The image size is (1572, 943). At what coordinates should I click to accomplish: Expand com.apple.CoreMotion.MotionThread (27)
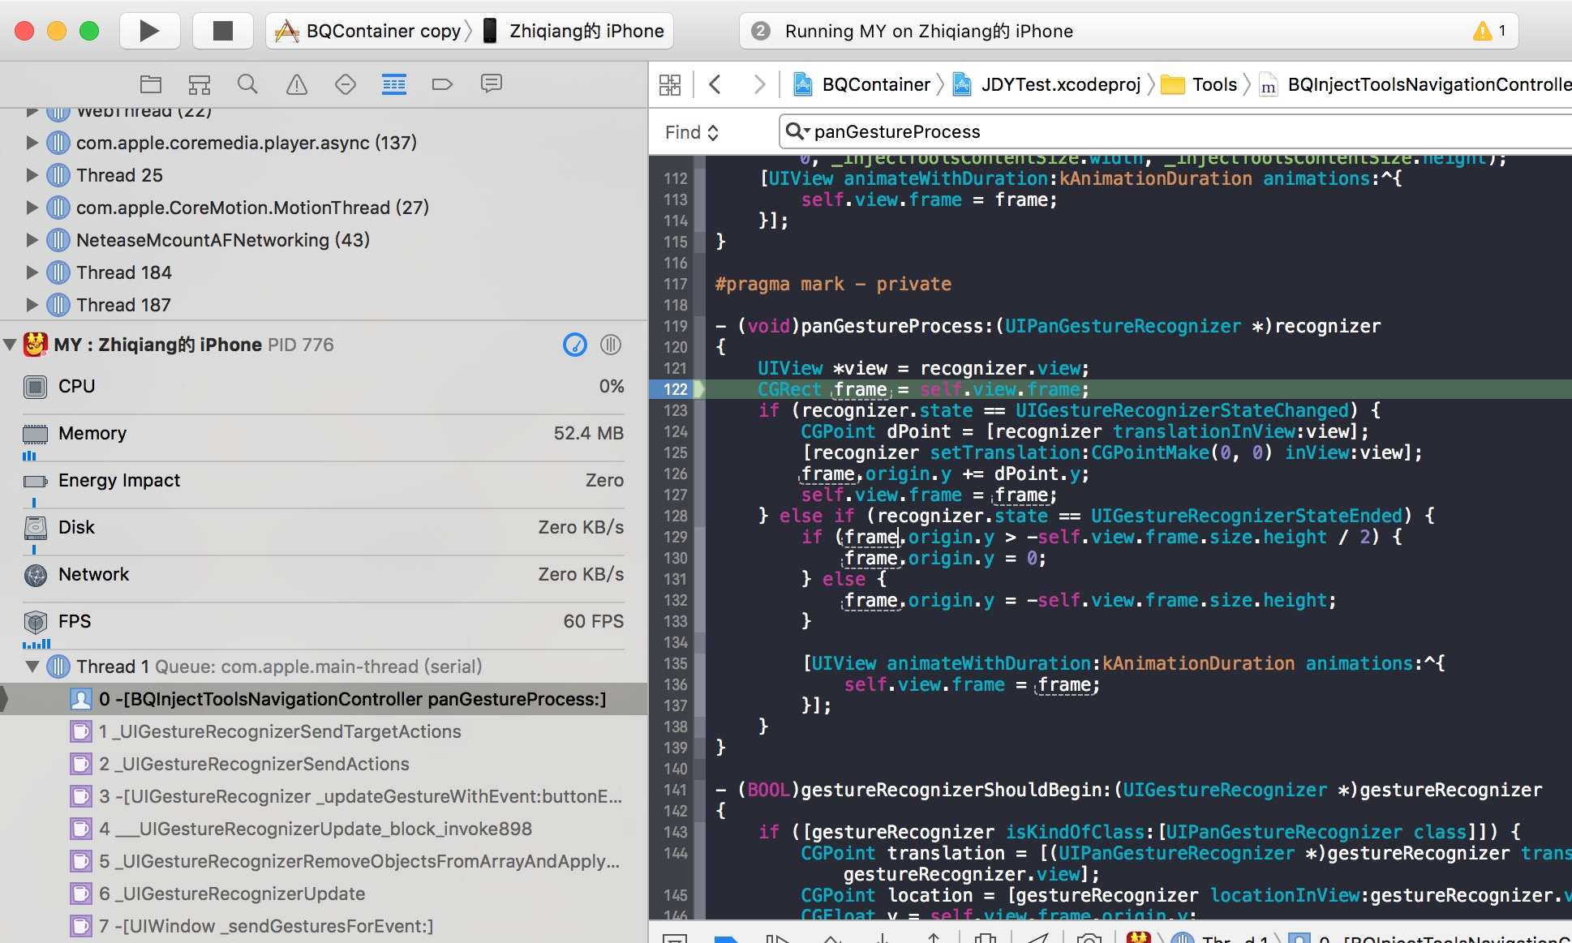point(32,208)
